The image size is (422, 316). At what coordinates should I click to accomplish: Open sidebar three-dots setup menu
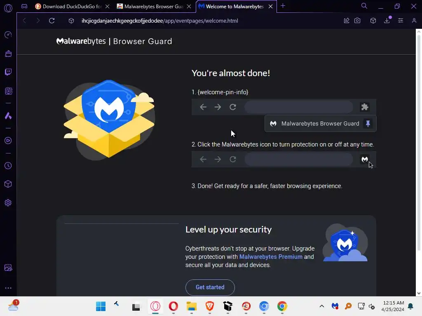pos(8,288)
